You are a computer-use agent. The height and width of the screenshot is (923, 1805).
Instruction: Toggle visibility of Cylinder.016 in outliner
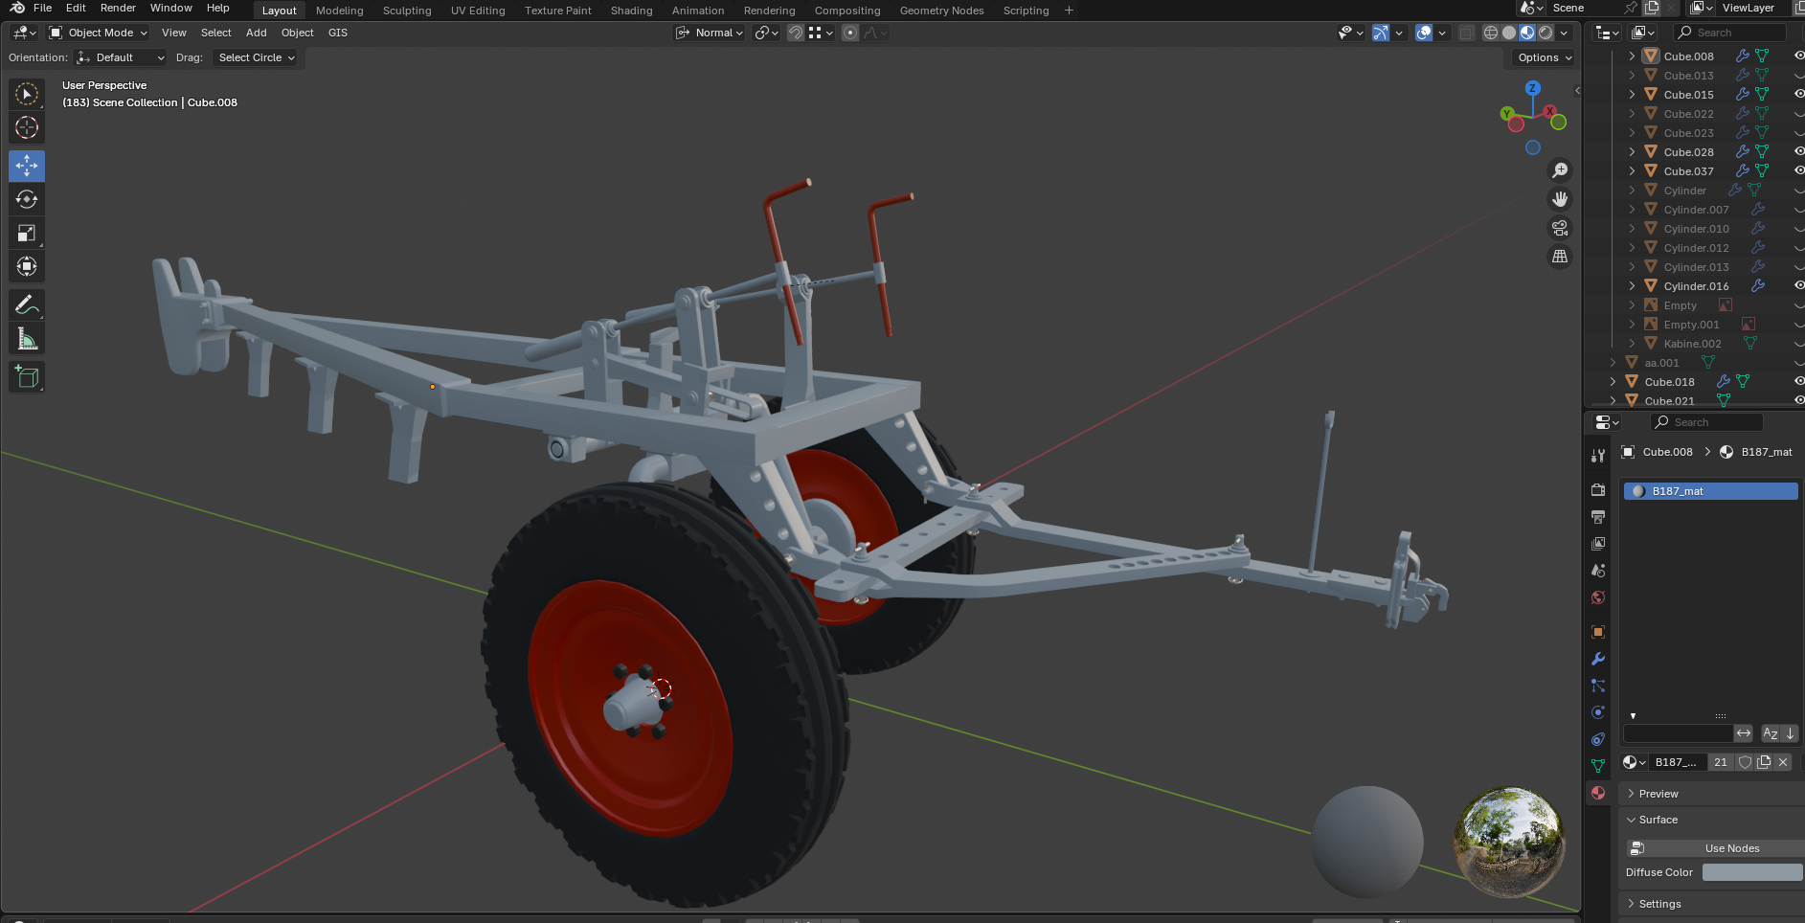pyautogui.click(x=1798, y=286)
